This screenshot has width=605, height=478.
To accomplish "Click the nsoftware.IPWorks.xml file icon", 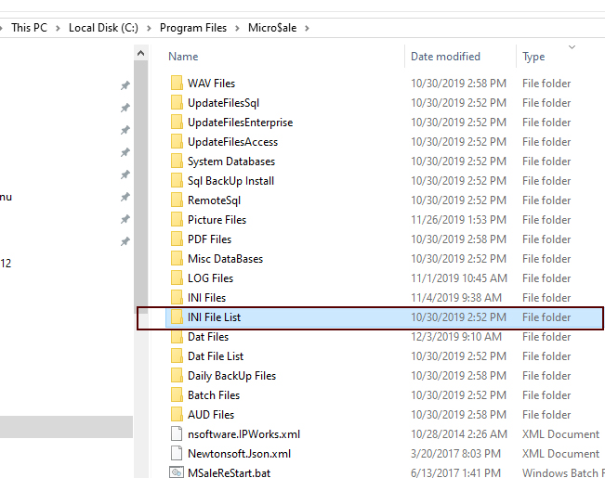I will pos(177,434).
